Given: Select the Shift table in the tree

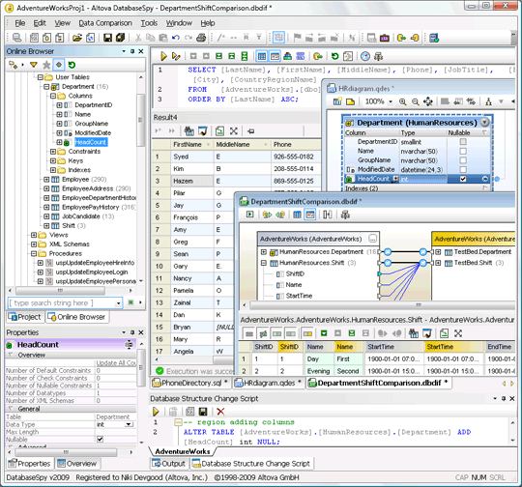Looking at the screenshot, I should pos(69,226).
